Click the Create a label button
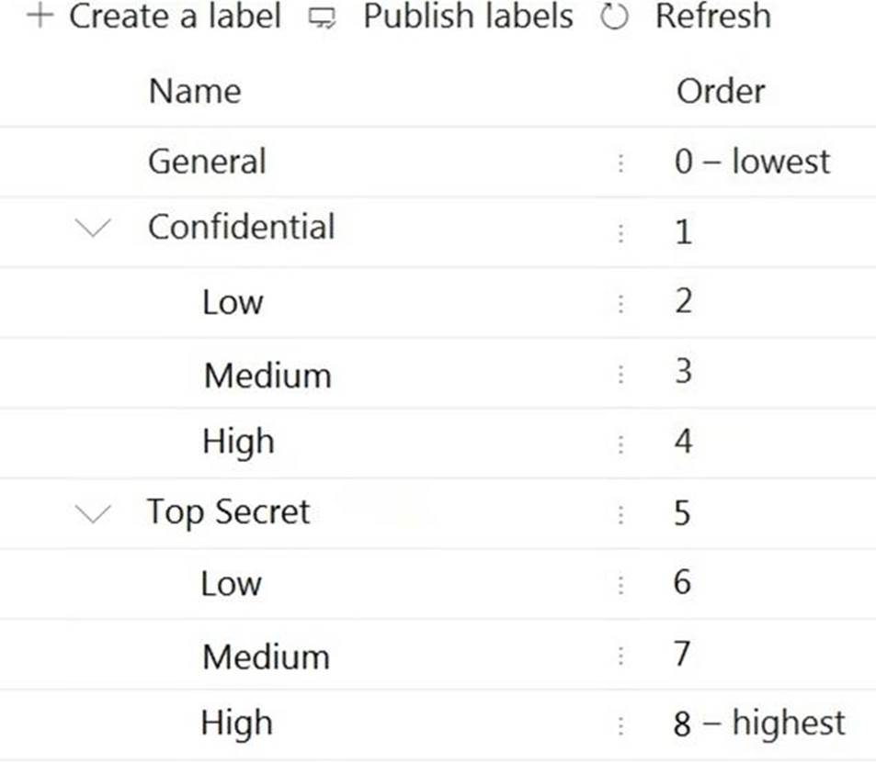Viewport: 876px width, 763px height. [175, 17]
